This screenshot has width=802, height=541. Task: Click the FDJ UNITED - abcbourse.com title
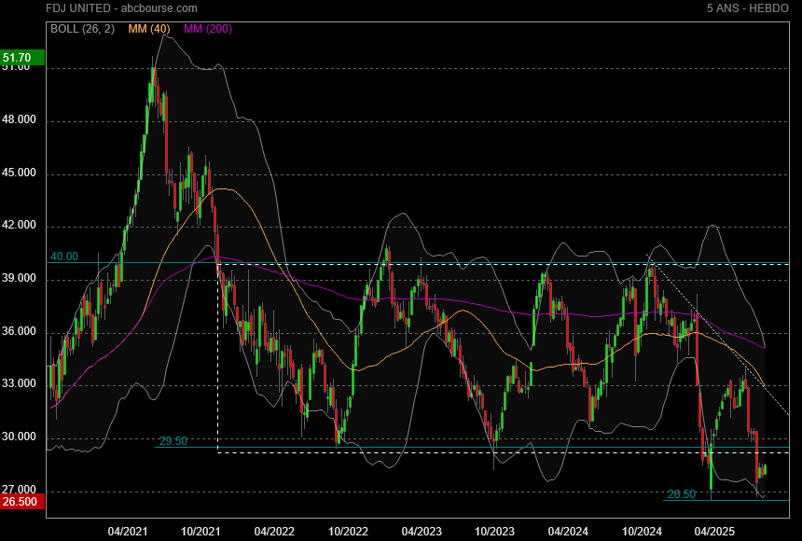click(121, 8)
